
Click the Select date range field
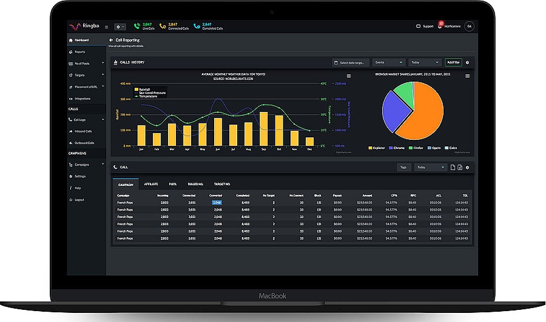(x=351, y=62)
